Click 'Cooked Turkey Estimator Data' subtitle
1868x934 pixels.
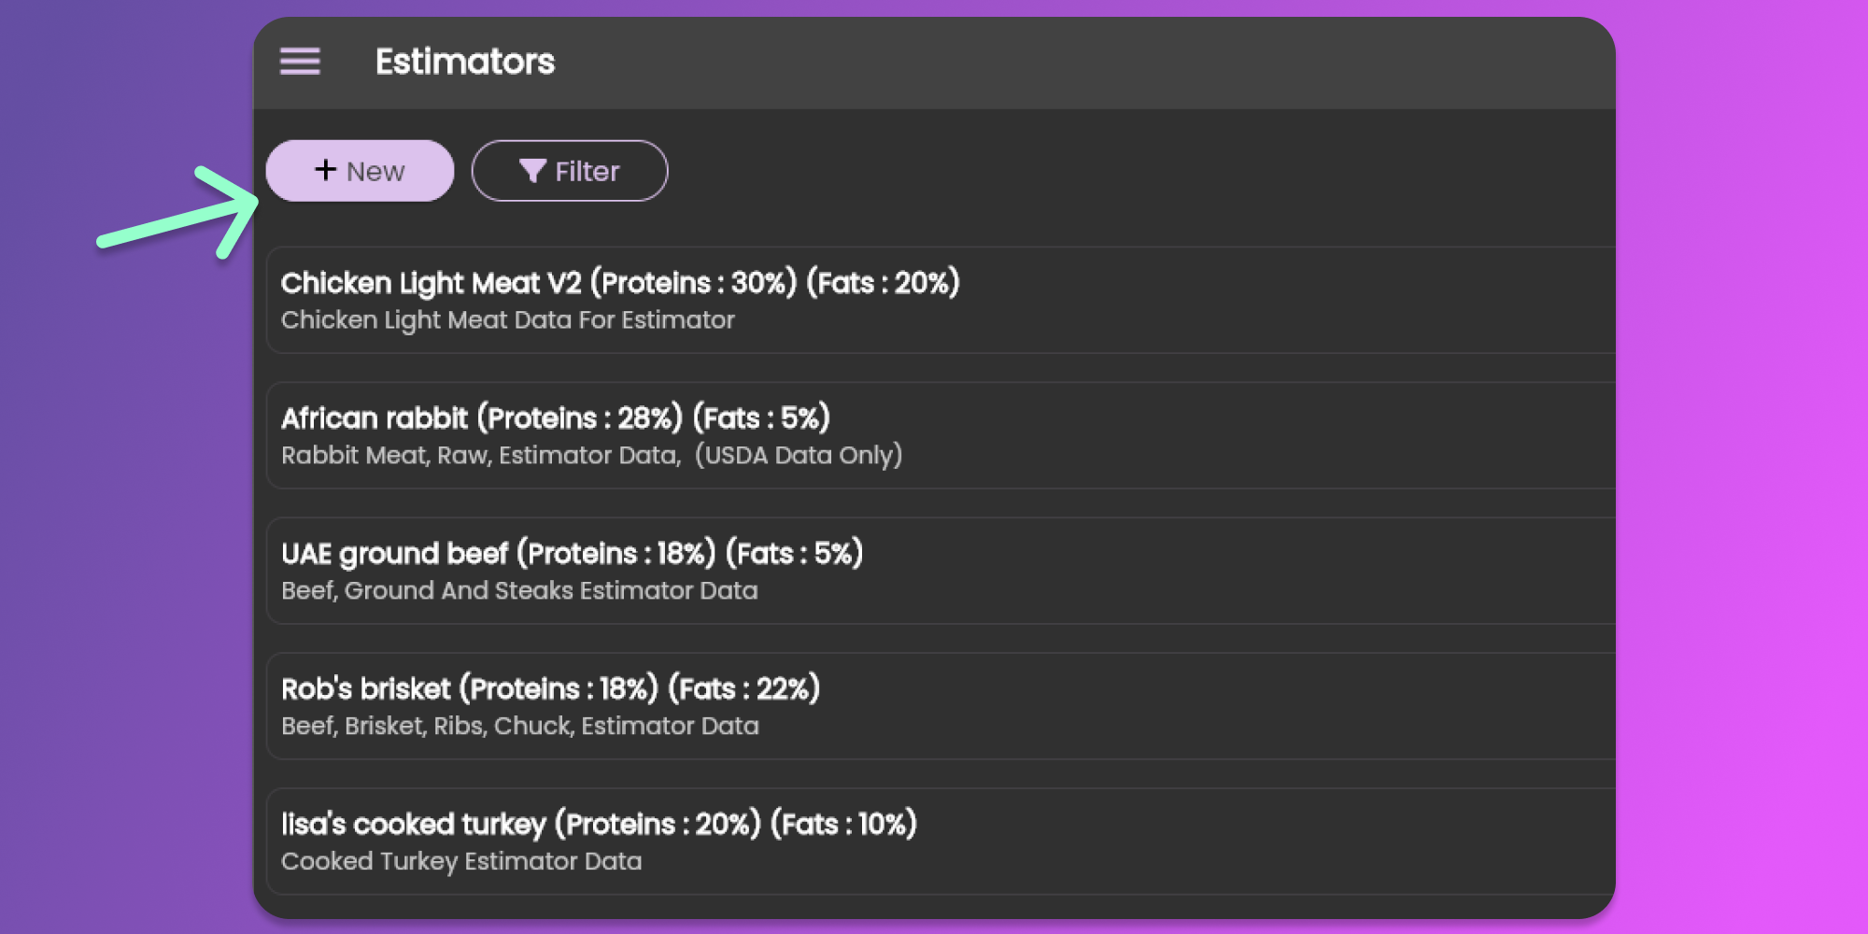pyautogui.click(x=461, y=862)
